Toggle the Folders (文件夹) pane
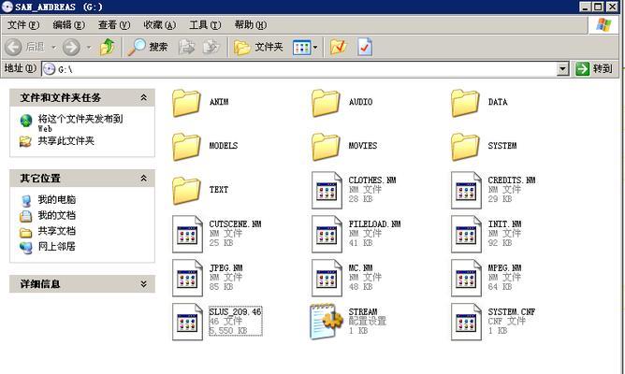 pos(258,47)
